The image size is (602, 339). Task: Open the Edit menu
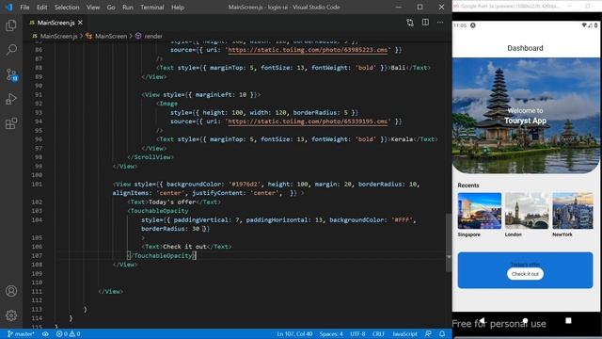point(41,8)
